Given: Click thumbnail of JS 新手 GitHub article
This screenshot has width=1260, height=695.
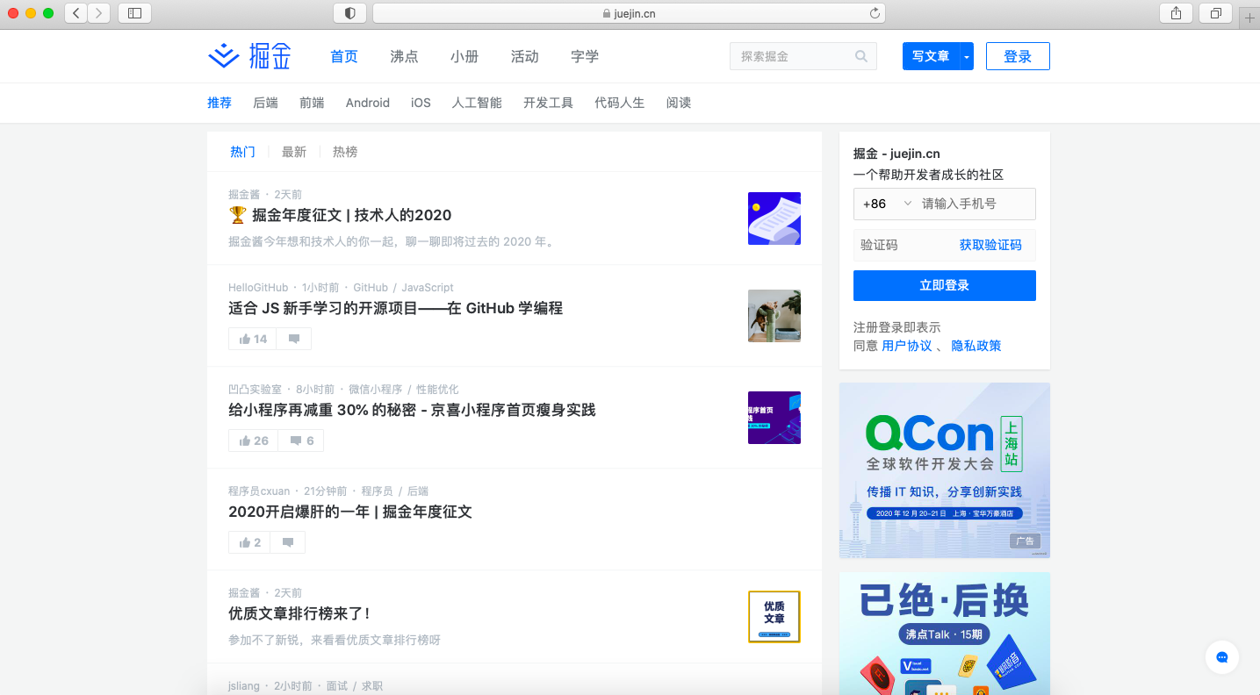Looking at the screenshot, I should pos(774,316).
